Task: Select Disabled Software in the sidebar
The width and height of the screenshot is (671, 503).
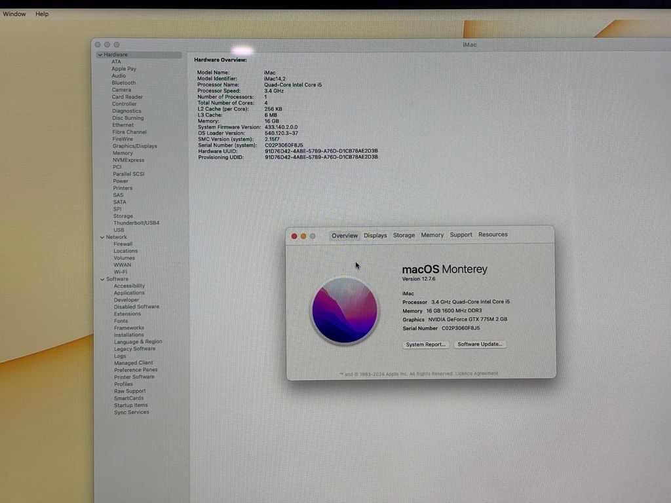Action: click(136, 307)
